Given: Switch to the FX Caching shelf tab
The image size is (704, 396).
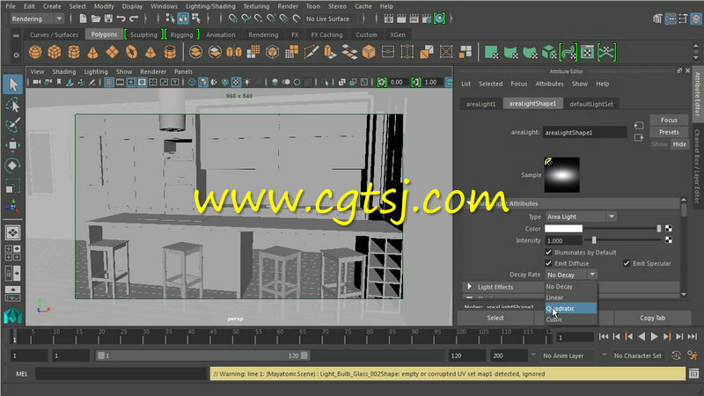Looking at the screenshot, I should [x=326, y=34].
